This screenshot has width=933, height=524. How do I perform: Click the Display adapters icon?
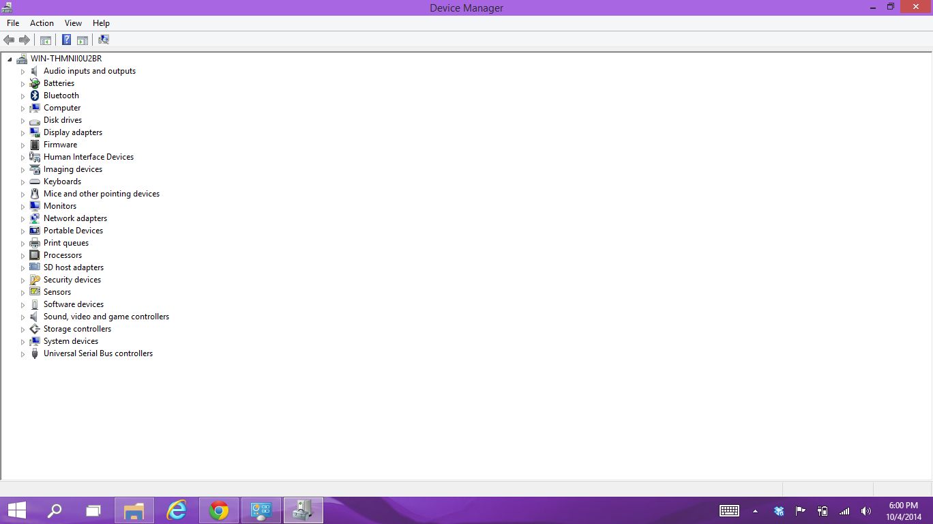pos(35,132)
